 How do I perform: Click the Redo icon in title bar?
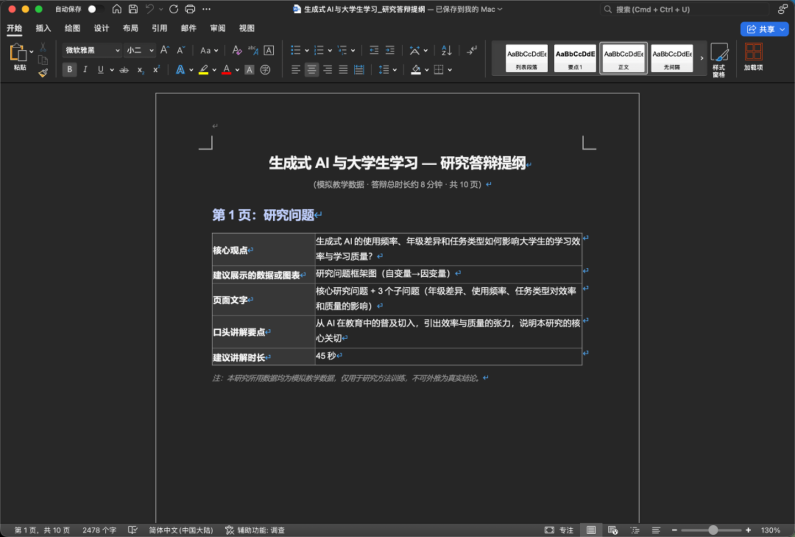click(x=174, y=9)
